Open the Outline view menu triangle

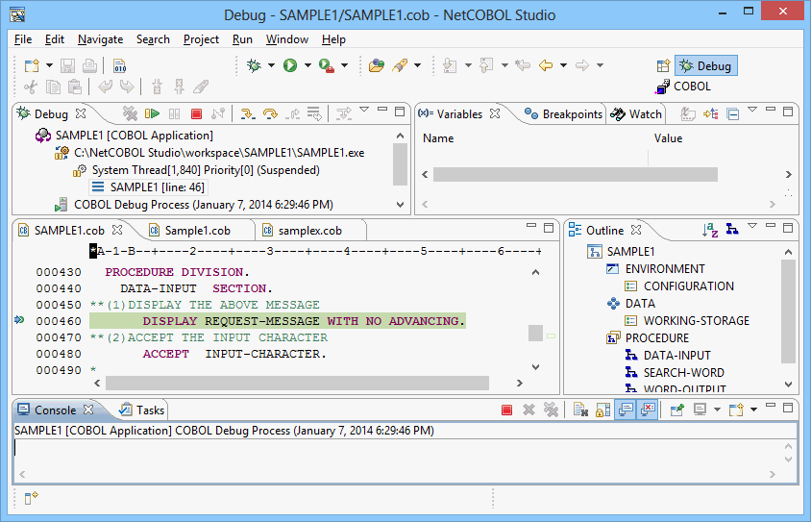752,226
